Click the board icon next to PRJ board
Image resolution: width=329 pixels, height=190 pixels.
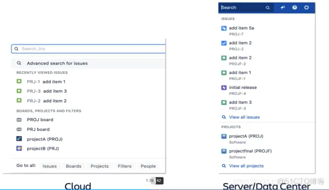click(x=19, y=129)
